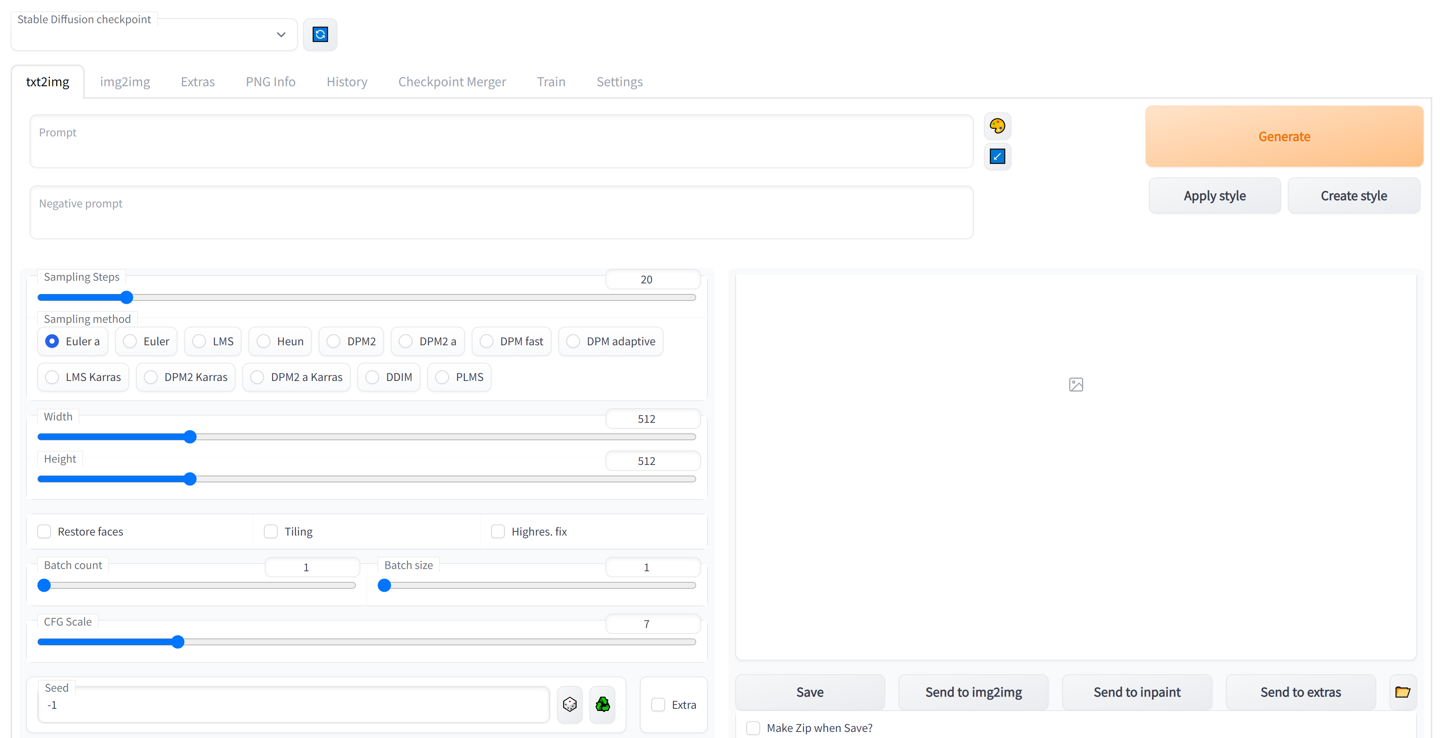The image size is (1441, 738).
Task: Click the CFG Scale slider handle
Action: pos(178,642)
